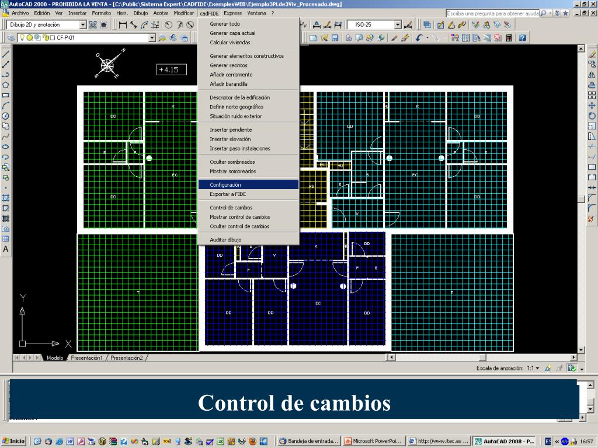Select the Rectangle draw tool
598x448 pixels.
5,95
